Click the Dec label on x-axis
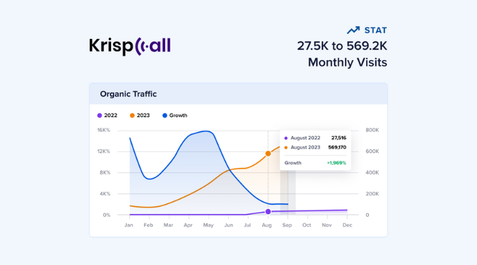This screenshot has height=265, width=477. pyautogui.click(x=347, y=225)
